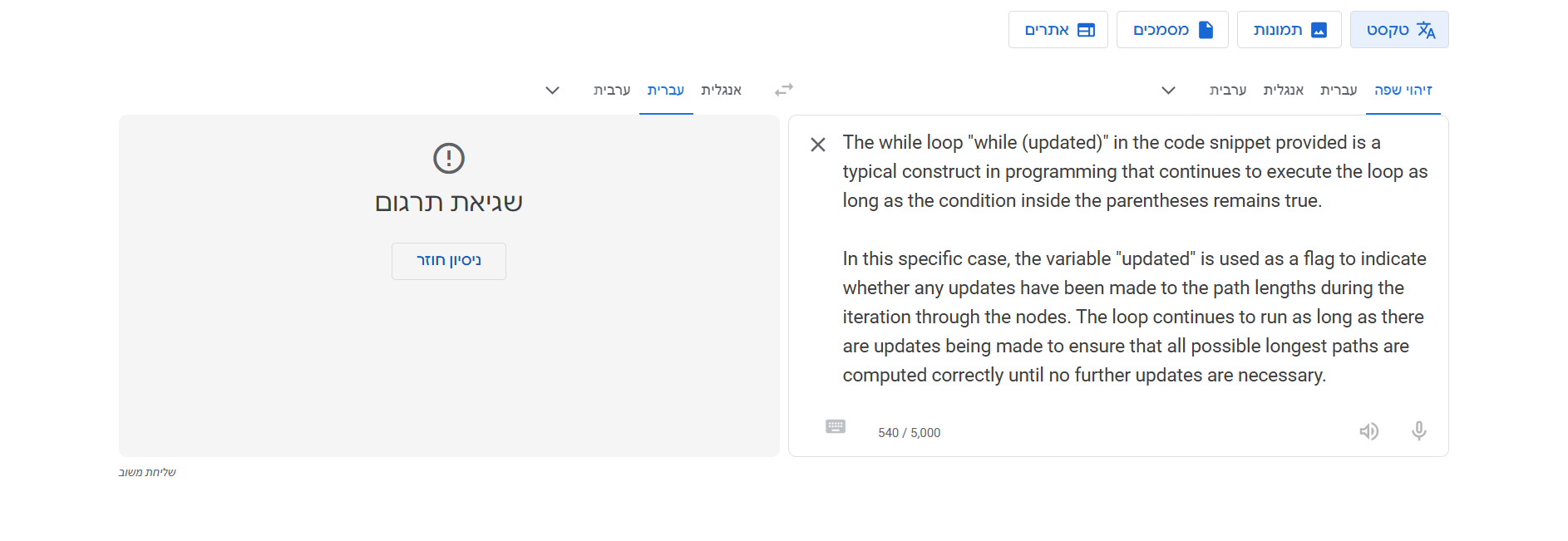Clear source text with X icon

point(818,145)
